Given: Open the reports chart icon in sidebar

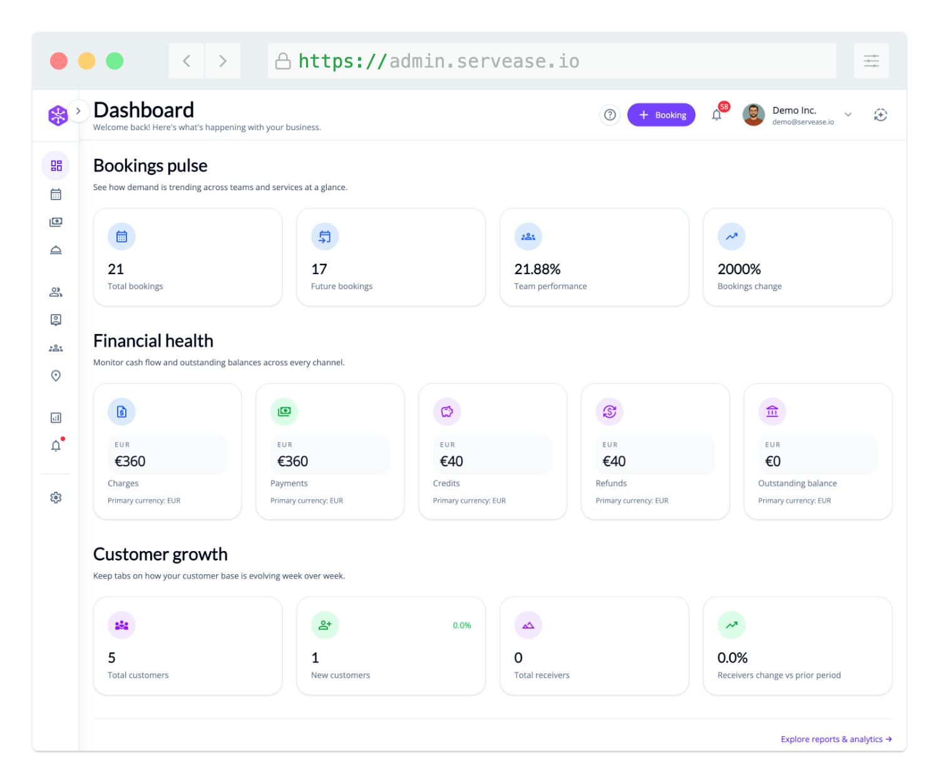Looking at the screenshot, I should tap(56, 417).
